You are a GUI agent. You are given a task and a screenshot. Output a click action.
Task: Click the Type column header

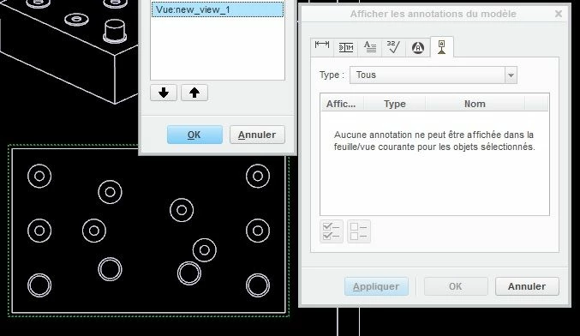coord(395,104)
